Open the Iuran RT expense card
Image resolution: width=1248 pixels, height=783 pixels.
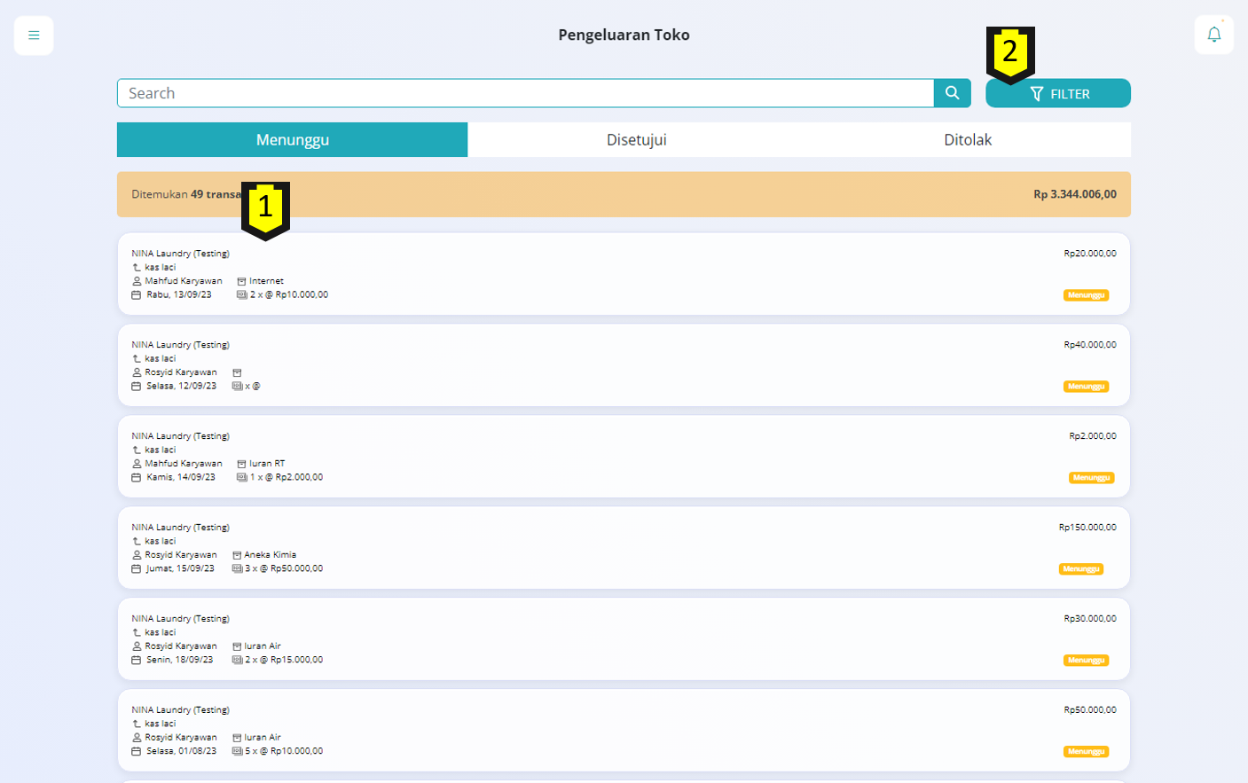pos(623,457)
